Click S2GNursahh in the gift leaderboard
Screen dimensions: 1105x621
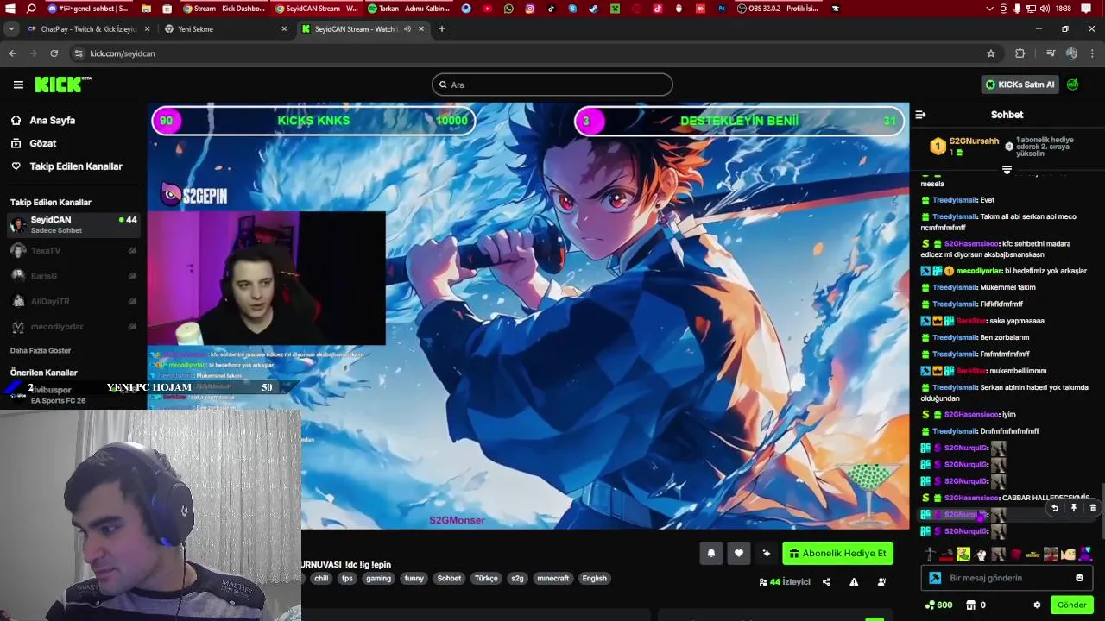coord(974,141)
